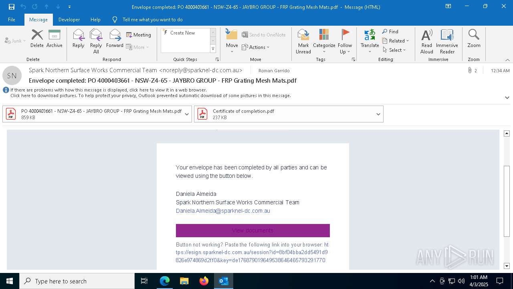Forward this email

[115, 39]
